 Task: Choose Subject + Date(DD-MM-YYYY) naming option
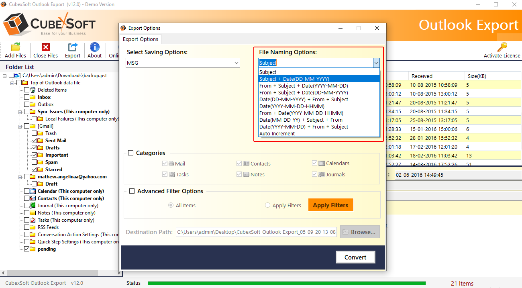coord(319,79)
